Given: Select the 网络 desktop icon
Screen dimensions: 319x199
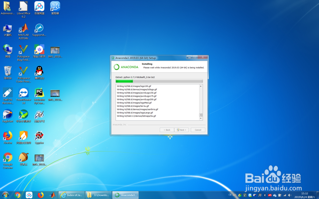Looking at the screenshot, I should 8,51.
